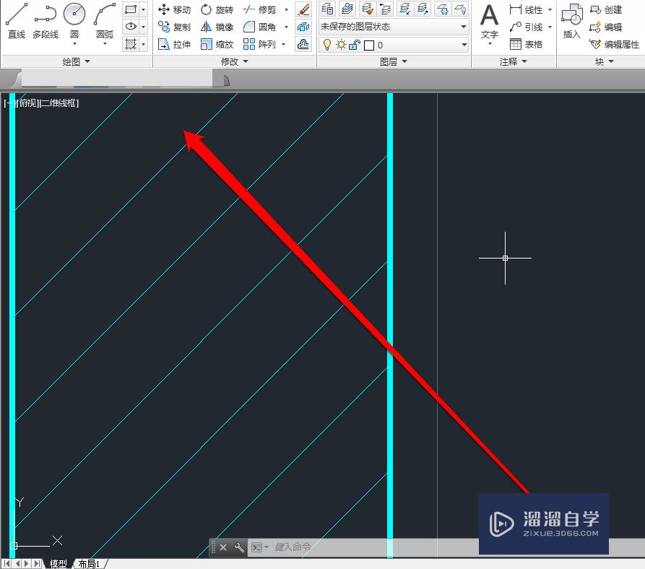Lock layer 0 with the padlock

pyautogui.click(x=354, y=45)
